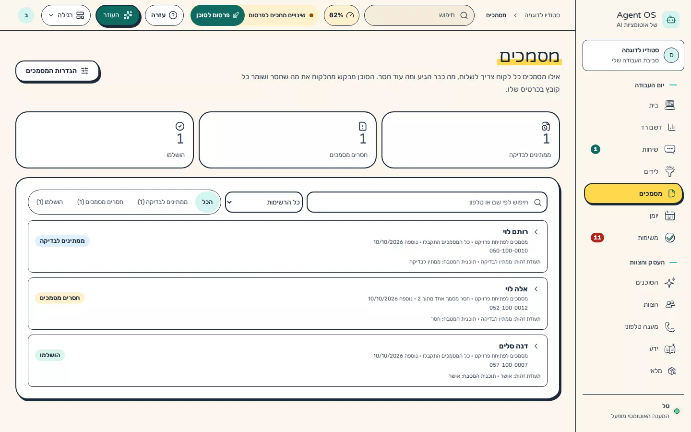
Task: Open the יומן calendar icon
Action: (670, 216)
